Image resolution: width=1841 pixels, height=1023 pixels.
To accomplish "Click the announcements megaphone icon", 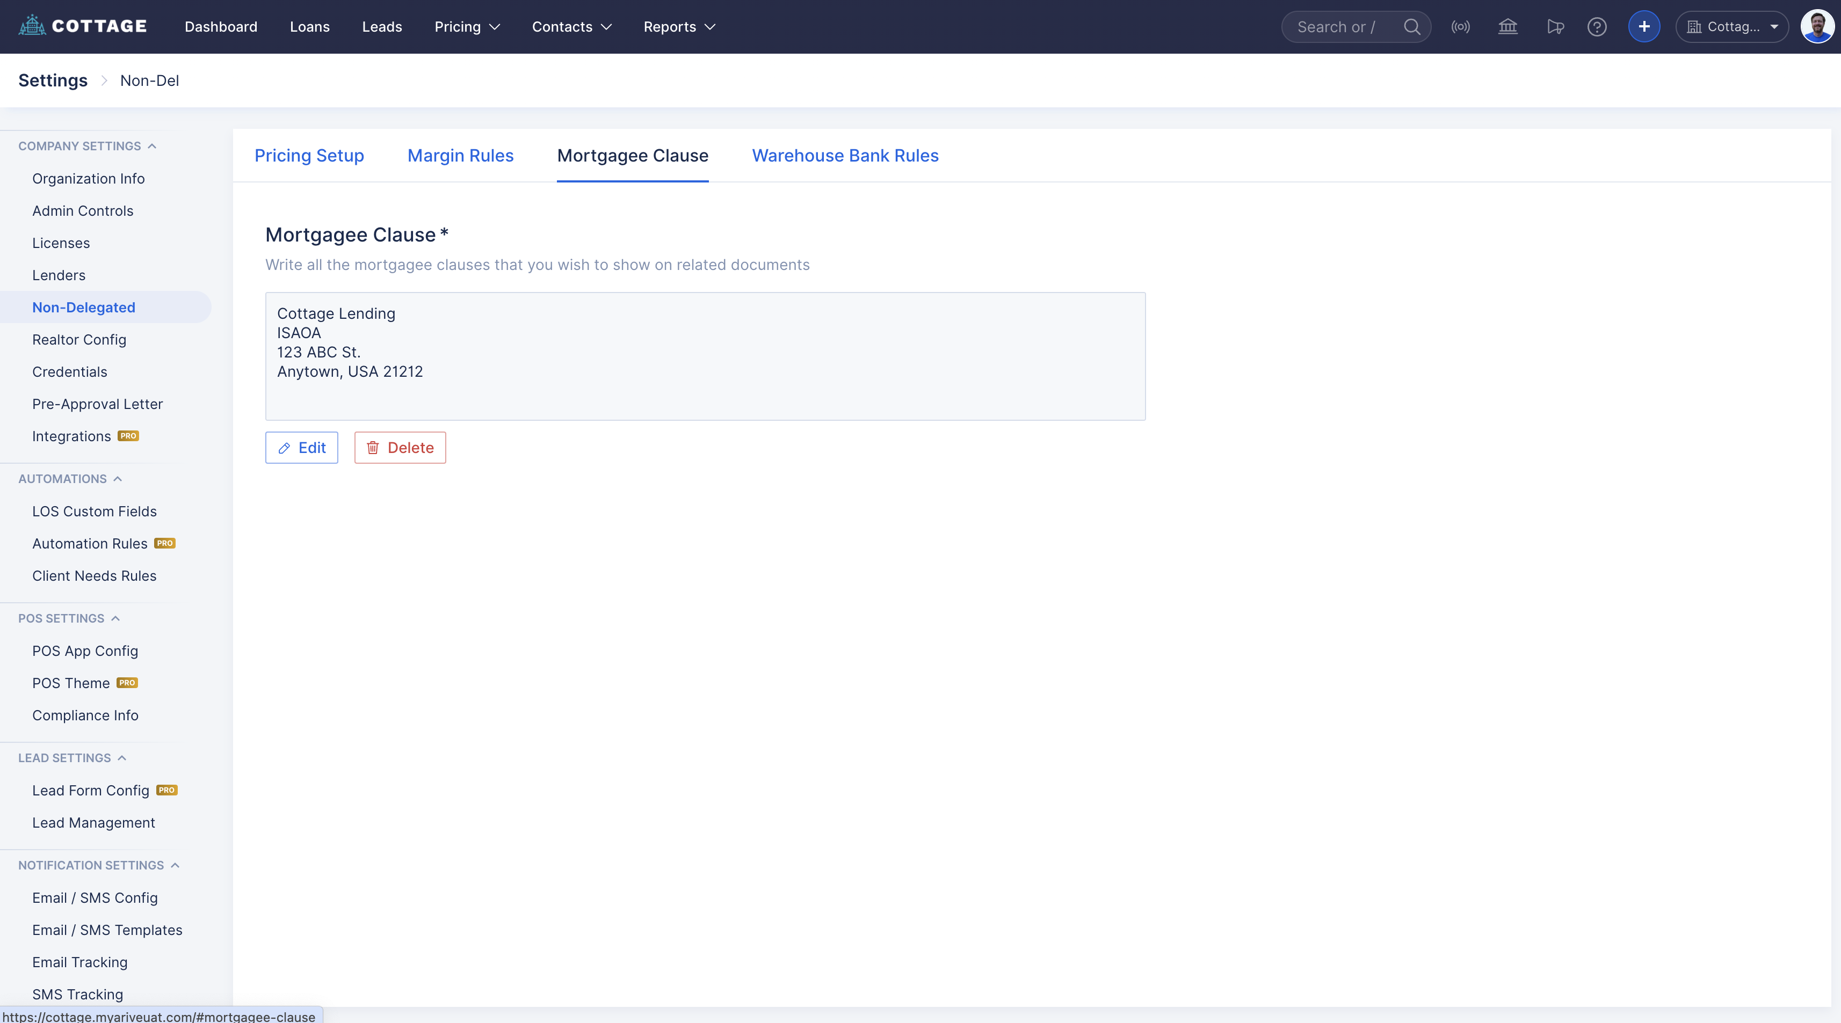I will pos(1555,26).
